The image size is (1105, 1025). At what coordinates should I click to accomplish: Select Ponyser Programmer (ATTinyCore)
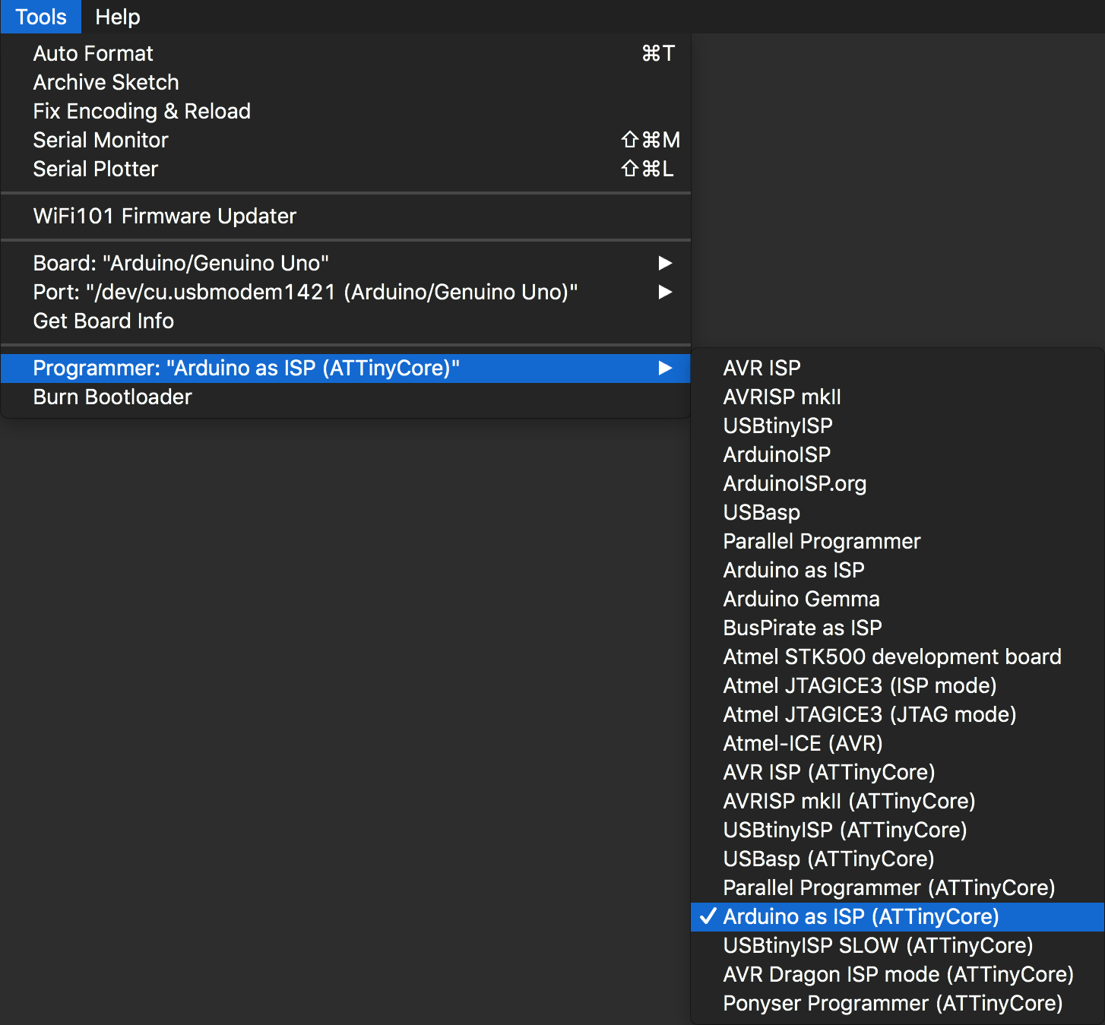892,1003
